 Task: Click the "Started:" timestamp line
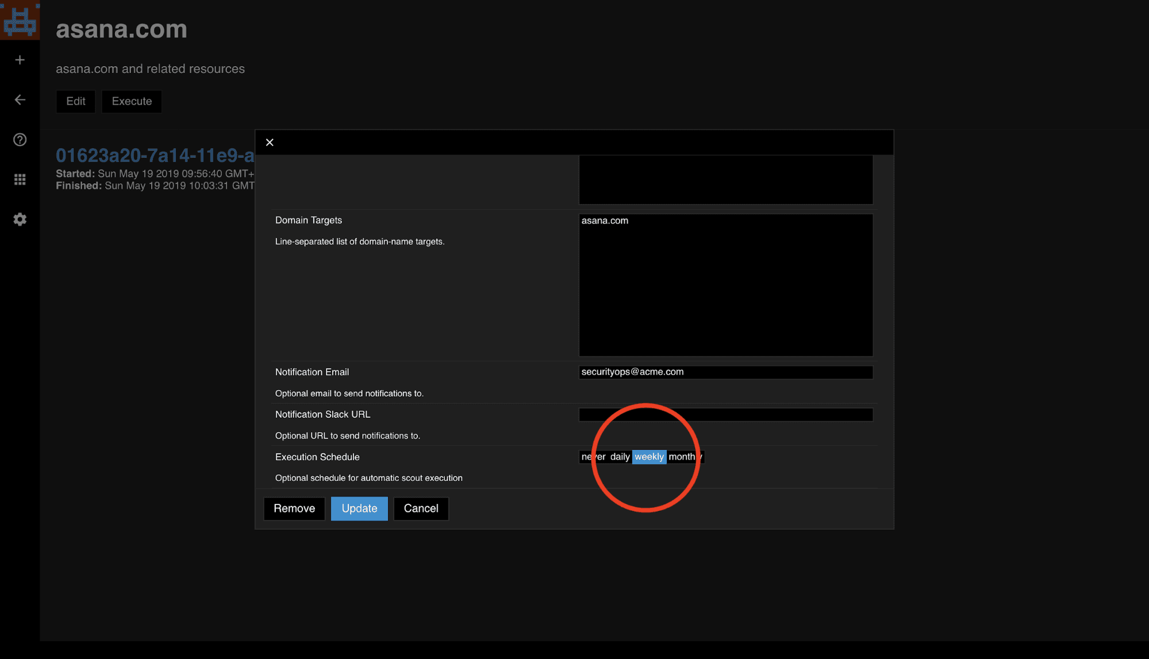click(155, 174)
